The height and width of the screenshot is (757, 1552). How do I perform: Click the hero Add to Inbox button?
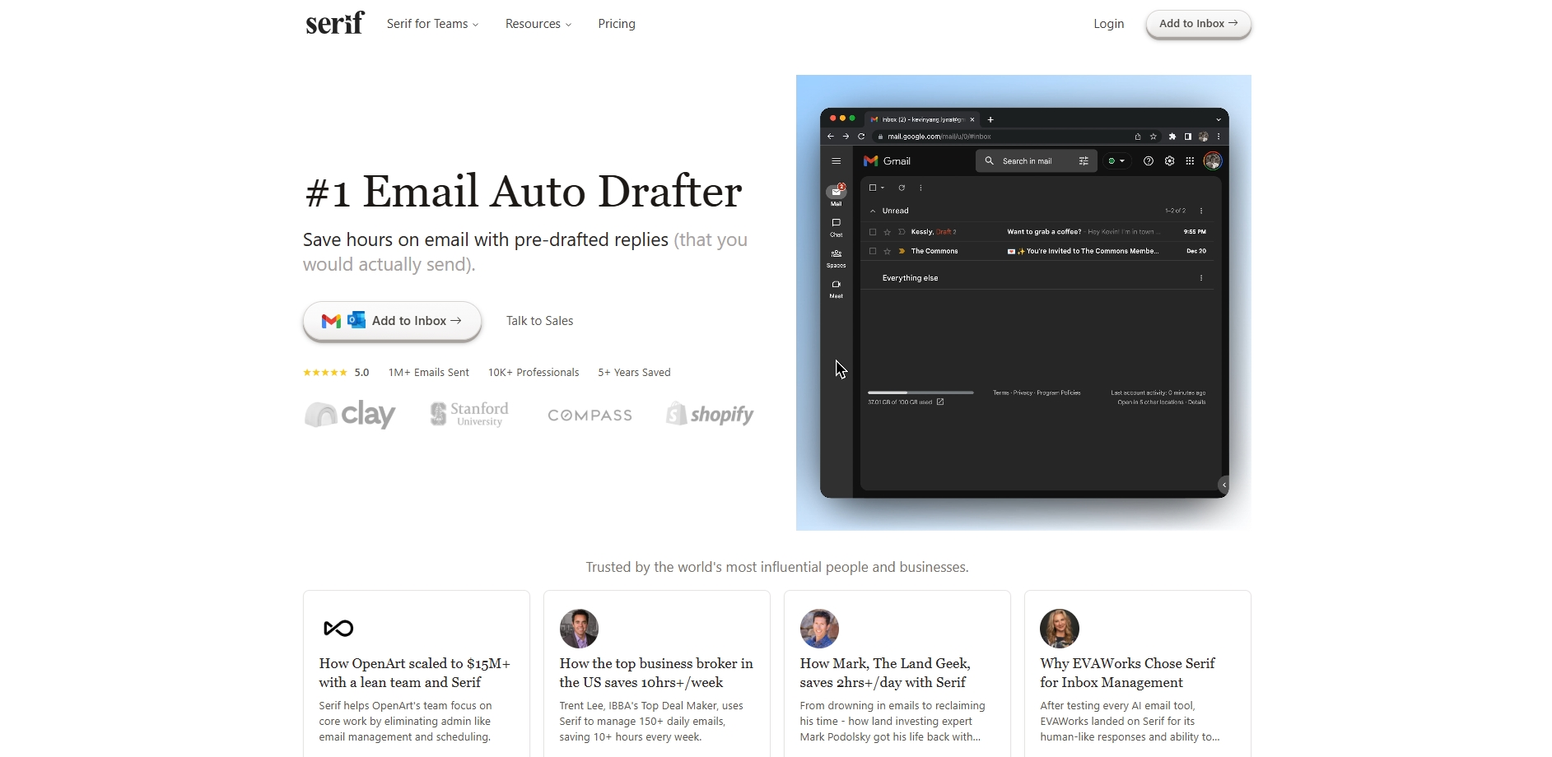392,321
